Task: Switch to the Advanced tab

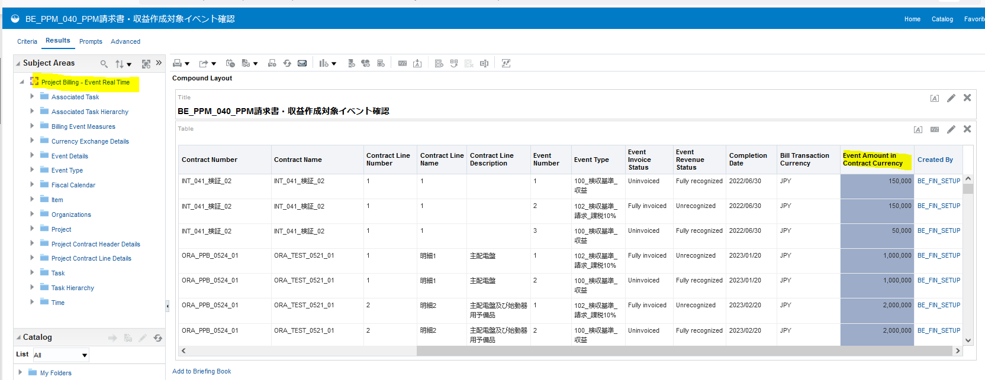Action: (125, 41)
